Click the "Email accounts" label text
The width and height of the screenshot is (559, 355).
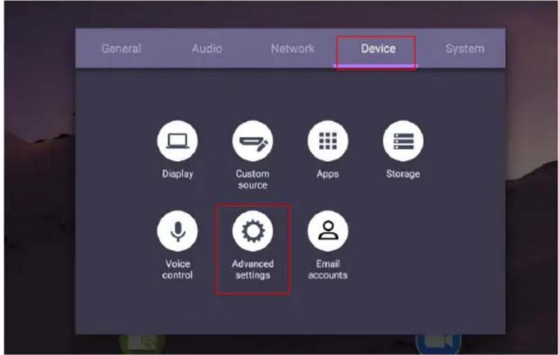click(327, 269)
